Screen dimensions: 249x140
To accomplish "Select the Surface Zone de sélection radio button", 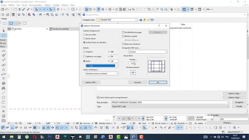I will pyautogui.click(x=84, y=42).
